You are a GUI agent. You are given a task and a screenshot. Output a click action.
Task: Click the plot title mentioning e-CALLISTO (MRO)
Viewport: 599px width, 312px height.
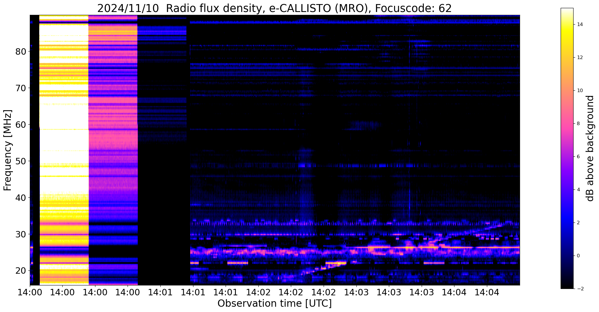click(274, 8)
